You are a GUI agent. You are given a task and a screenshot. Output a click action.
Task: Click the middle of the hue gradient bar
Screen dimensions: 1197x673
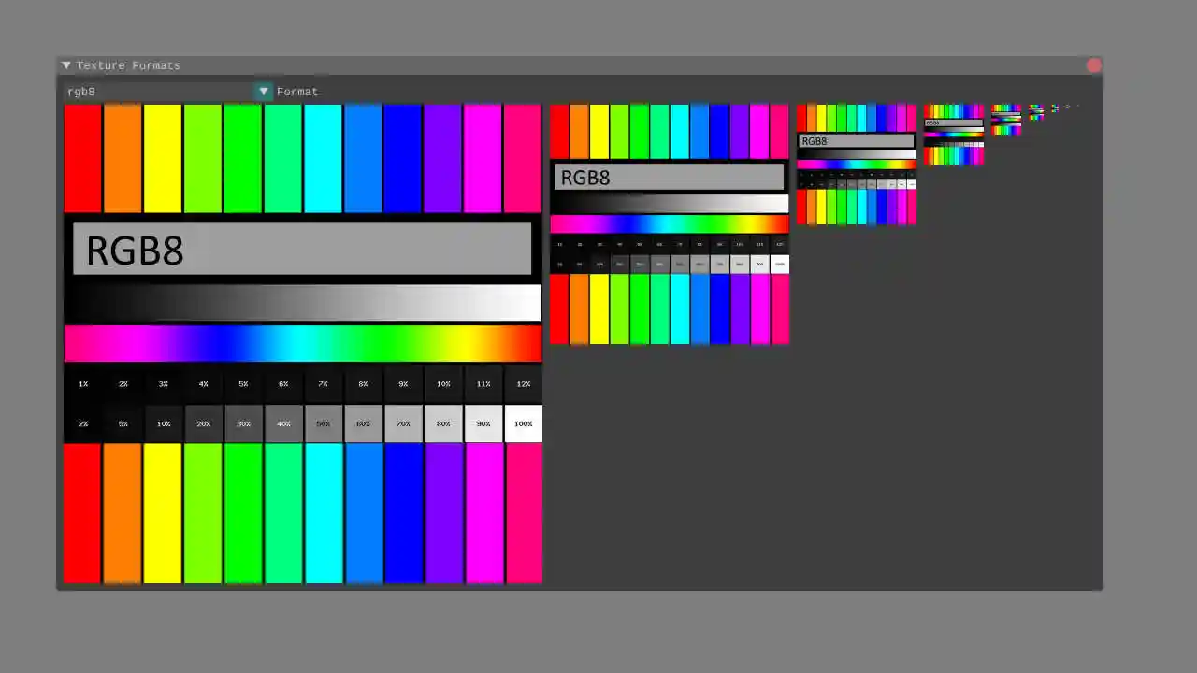coord(302,343)
